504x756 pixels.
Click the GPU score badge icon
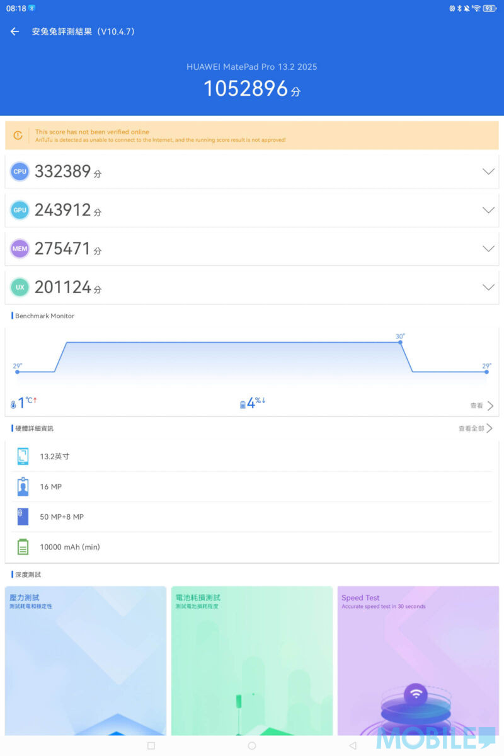click(20, 210)
